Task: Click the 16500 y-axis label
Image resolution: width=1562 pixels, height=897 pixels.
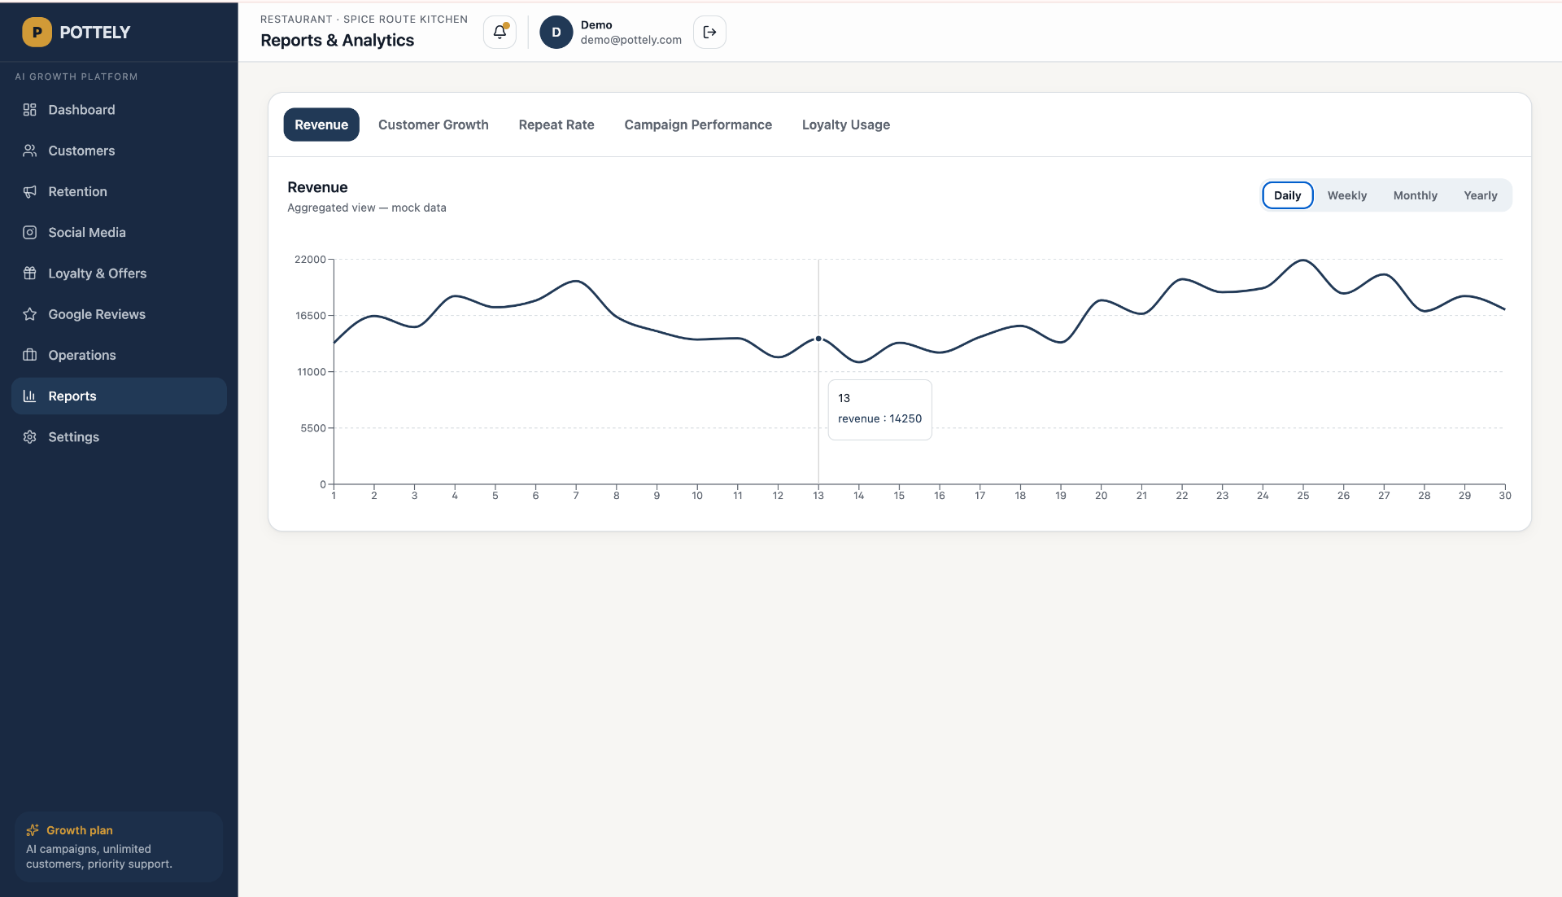Action: tap(311, 316)
